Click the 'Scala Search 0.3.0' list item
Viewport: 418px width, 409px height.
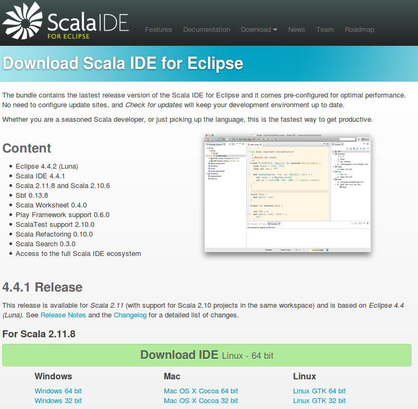point(46,244)
